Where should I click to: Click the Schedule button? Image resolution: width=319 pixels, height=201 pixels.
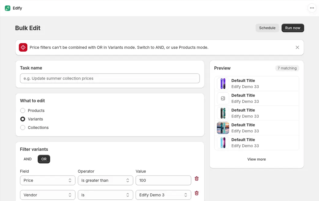(267, 28)
